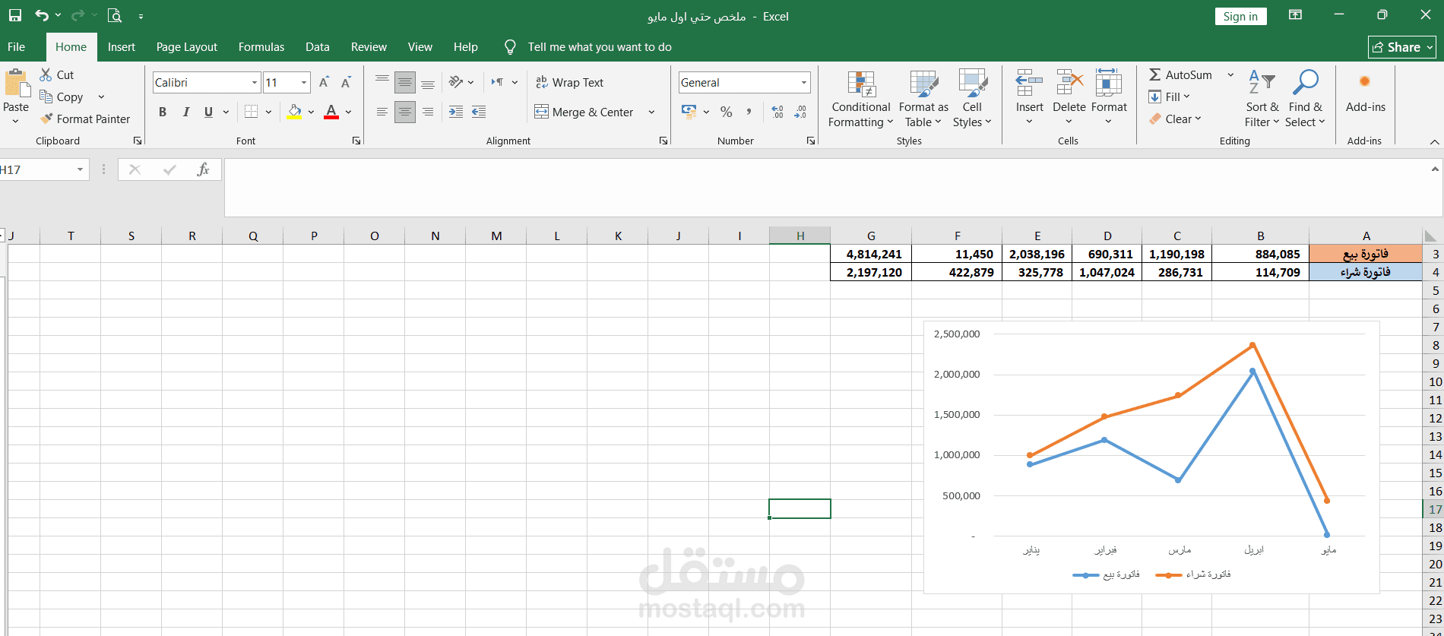
Task: Open the font name dropdown
Action: (x=255, y=82)
